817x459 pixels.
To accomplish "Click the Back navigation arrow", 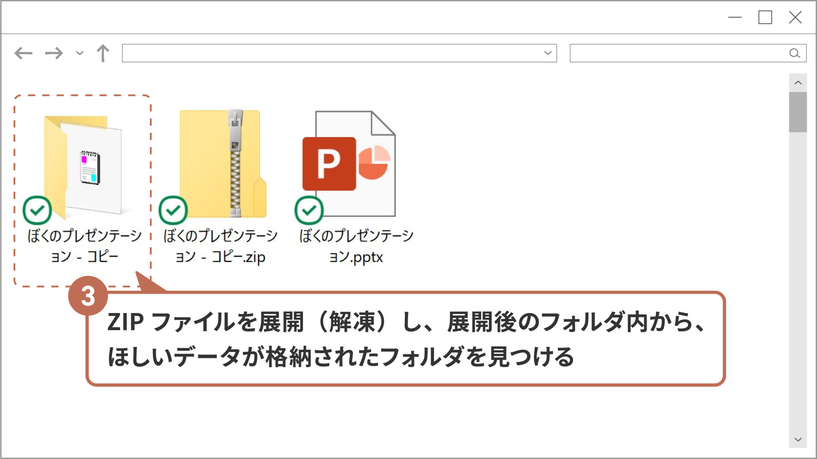I will (x=24, y=53).
